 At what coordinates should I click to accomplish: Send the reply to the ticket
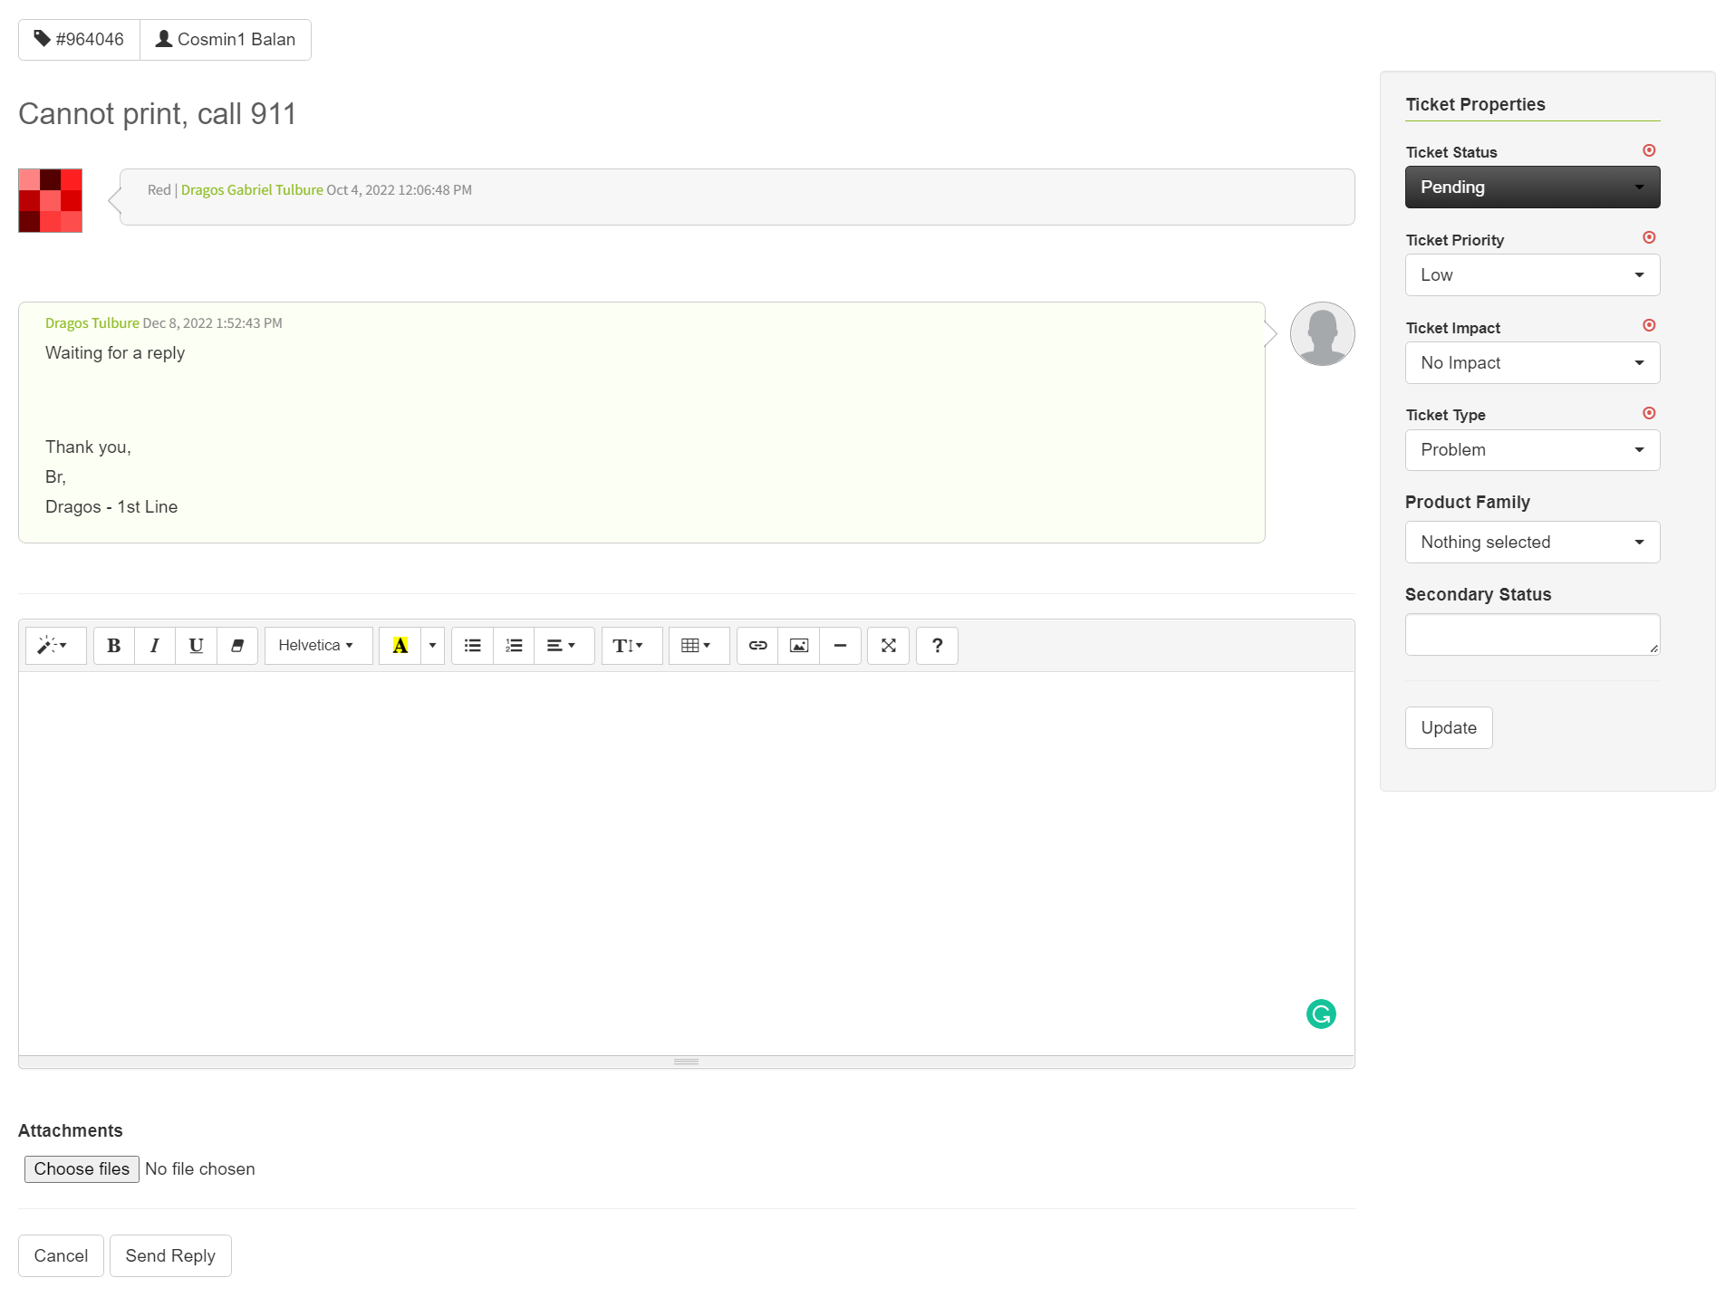click(169, 1255)
